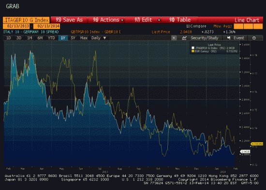Click the first Mov. Avgs input box
This screenshot has width=266, height=190.
coord(238,26)
